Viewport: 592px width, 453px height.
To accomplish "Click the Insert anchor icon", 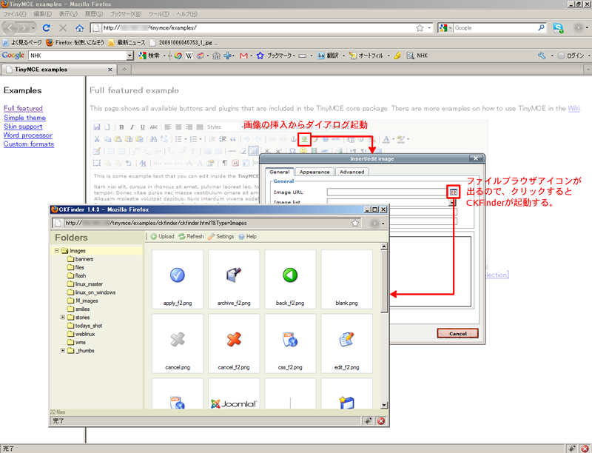I will (293, 139).
